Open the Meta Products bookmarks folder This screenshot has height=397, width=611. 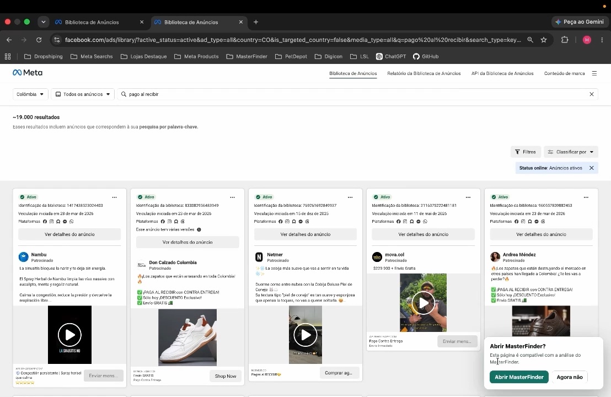[x=197, y=56]
